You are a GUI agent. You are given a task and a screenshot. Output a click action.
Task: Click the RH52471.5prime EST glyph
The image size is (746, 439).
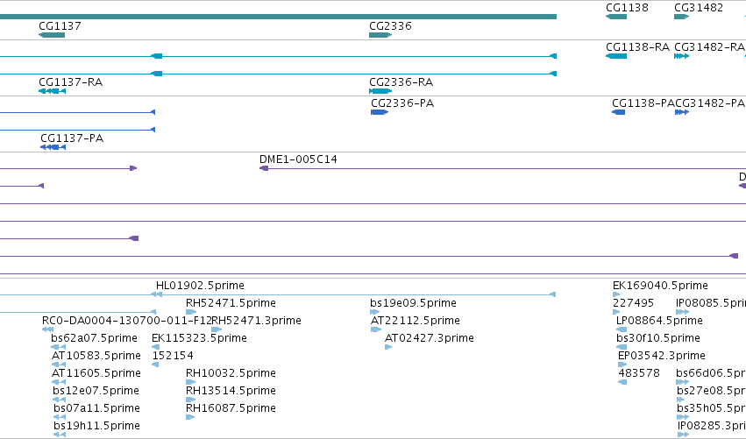click(191, 312)
